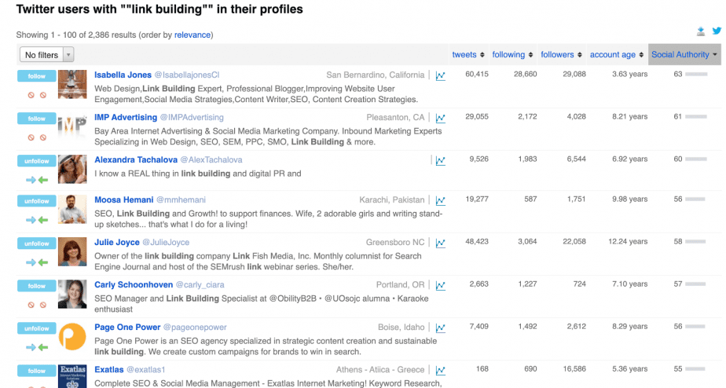Unfollow Alexandra Tachalova

(x=37, y=161)
